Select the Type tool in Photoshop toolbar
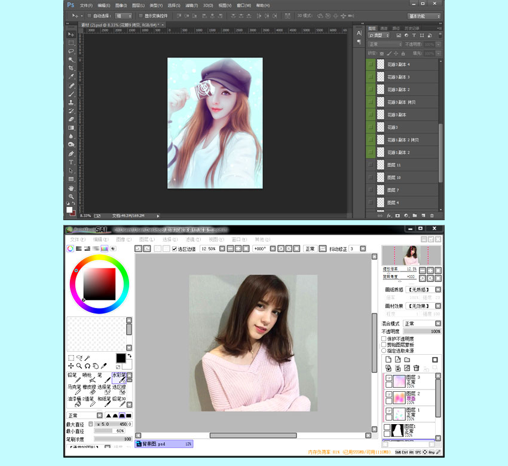 tap(71, 162)
